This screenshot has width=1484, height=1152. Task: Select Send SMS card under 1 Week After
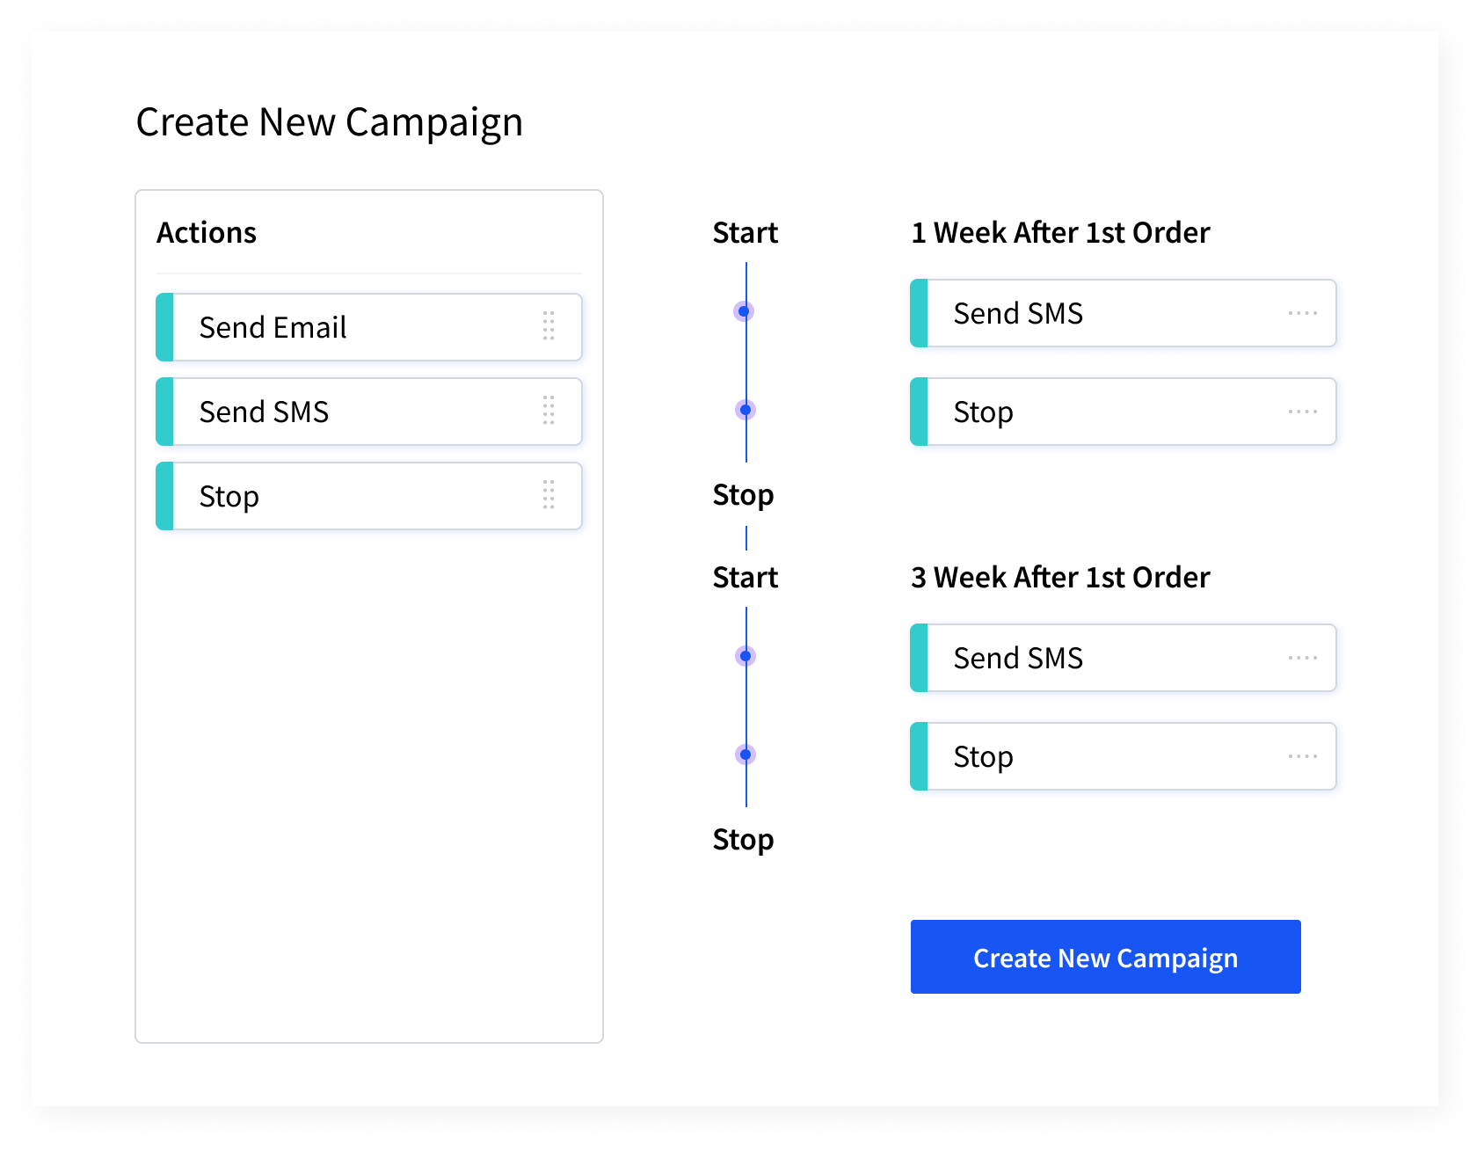coord(1124,313)
